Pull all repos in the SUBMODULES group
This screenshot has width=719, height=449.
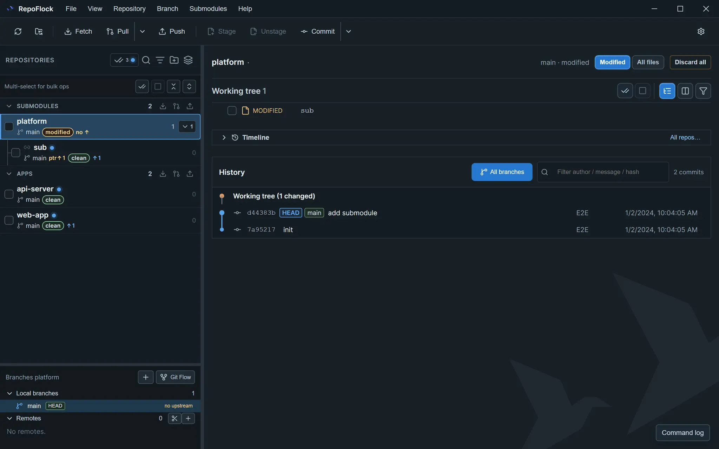[x=176, y=106]
